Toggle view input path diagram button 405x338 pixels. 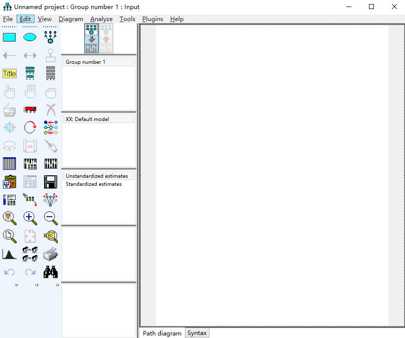91,38
